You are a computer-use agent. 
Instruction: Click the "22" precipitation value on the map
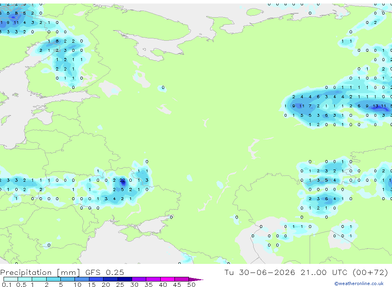[122, 180]
